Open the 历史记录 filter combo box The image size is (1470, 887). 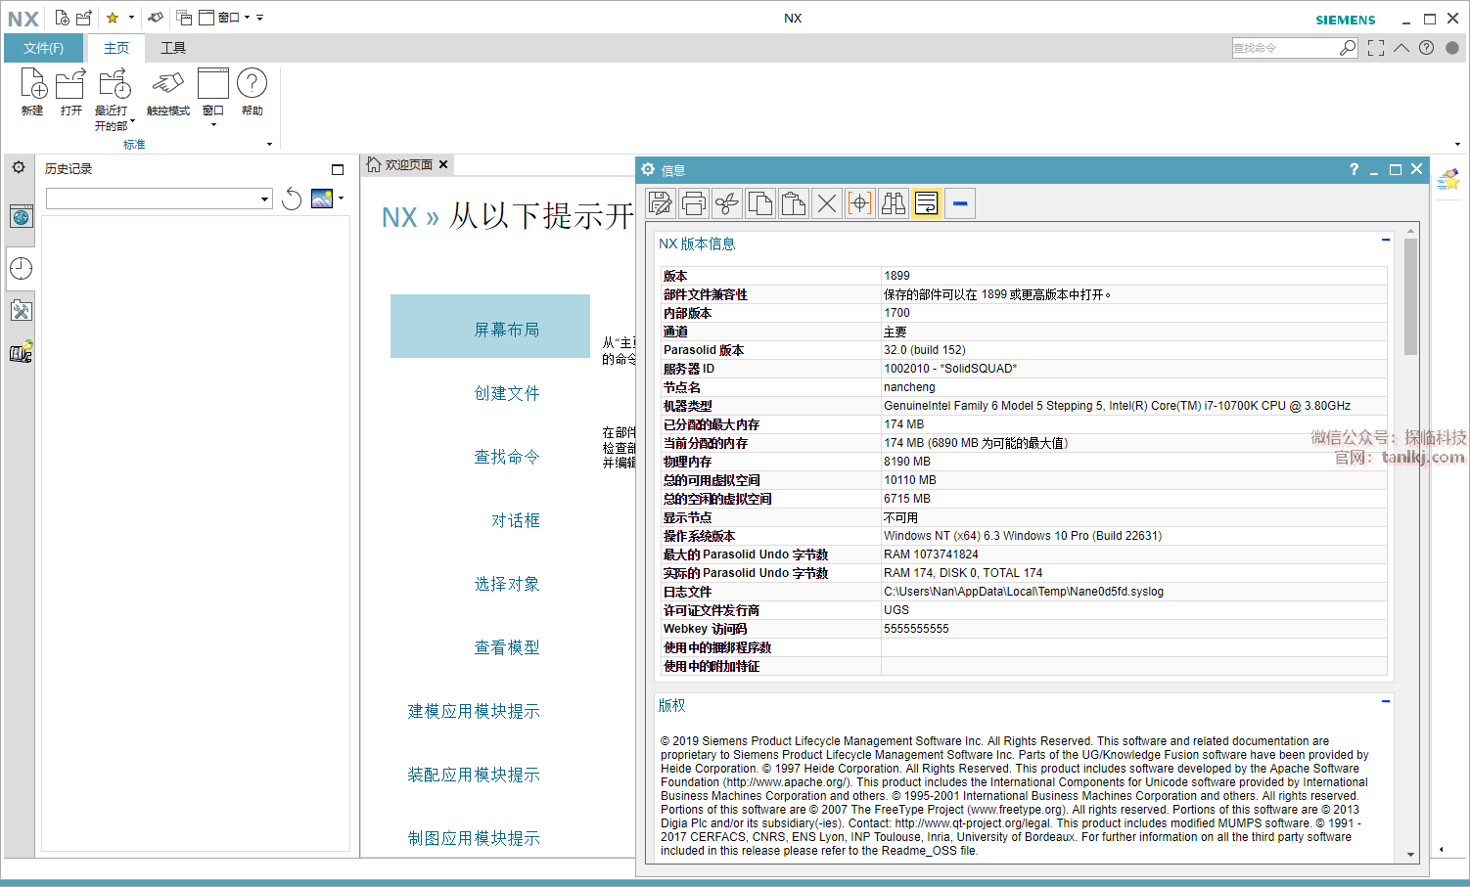159,200
